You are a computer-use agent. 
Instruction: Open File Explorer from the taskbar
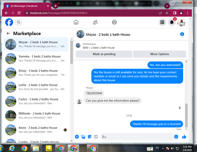[x=36, y=148]
